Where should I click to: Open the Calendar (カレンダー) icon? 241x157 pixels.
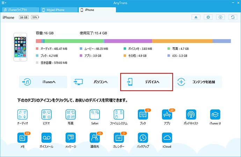click(119, 138)
